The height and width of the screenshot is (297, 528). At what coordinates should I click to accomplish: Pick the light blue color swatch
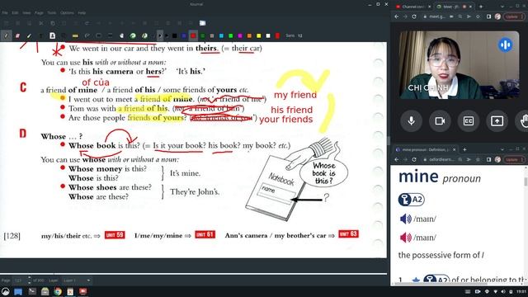click(x=221, y=35)
